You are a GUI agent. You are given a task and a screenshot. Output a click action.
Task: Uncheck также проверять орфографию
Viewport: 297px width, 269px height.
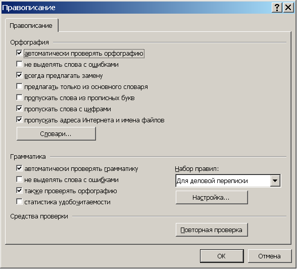click(19, 191)
